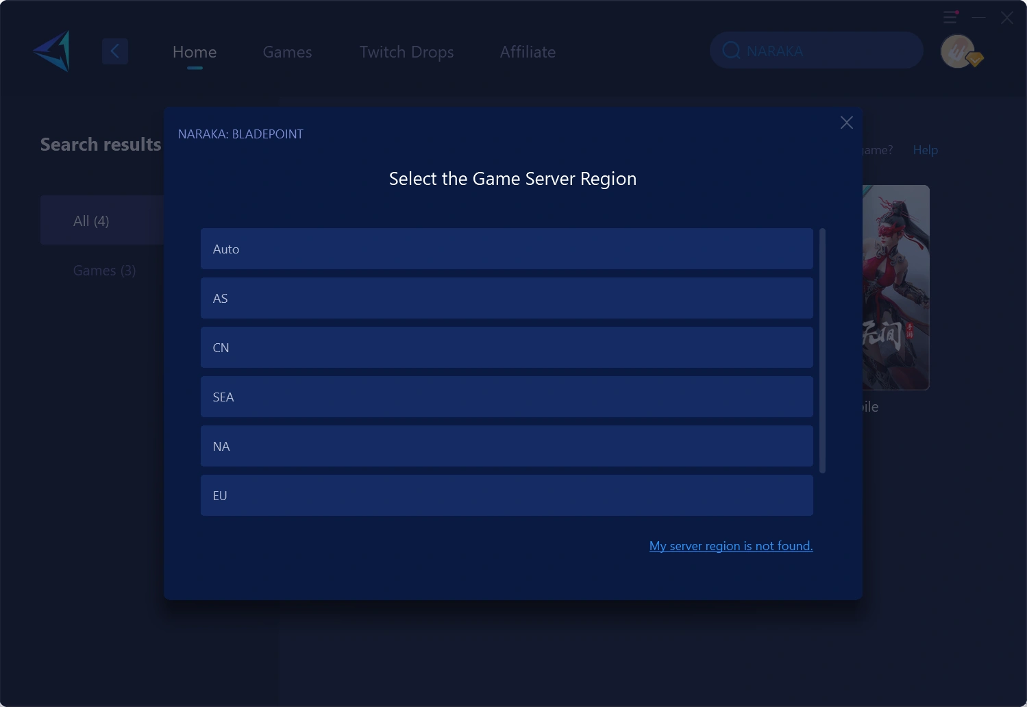Choose the AS server region
The width and height of the screenshot is (1027, 707).
point(506,298)
